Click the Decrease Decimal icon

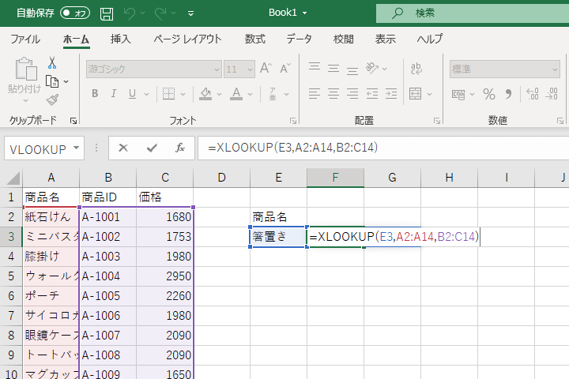coord(552,94)
